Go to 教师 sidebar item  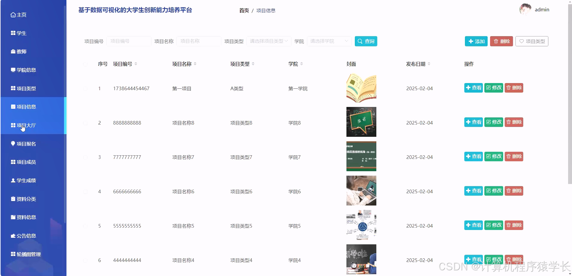[x=19, y=52]
